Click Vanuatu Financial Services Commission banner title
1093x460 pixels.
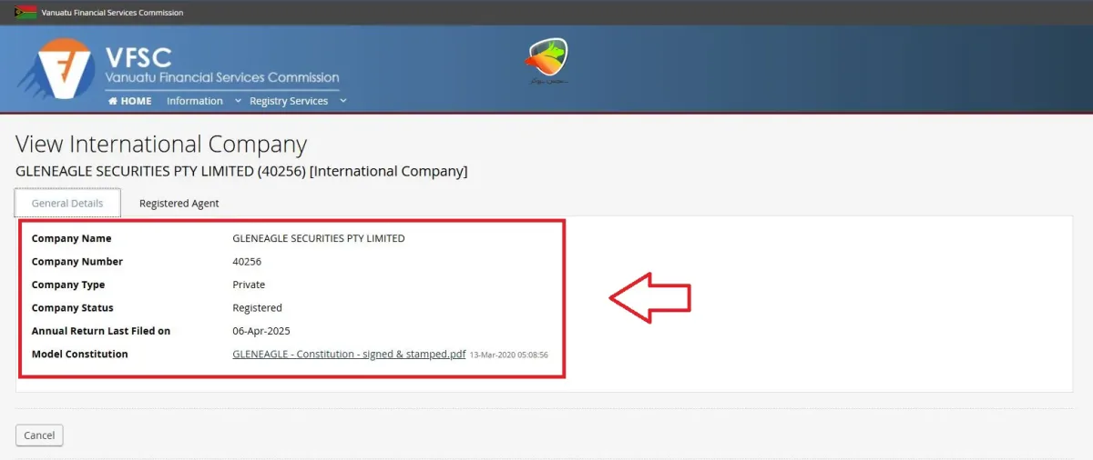click(x=222, y=77)
